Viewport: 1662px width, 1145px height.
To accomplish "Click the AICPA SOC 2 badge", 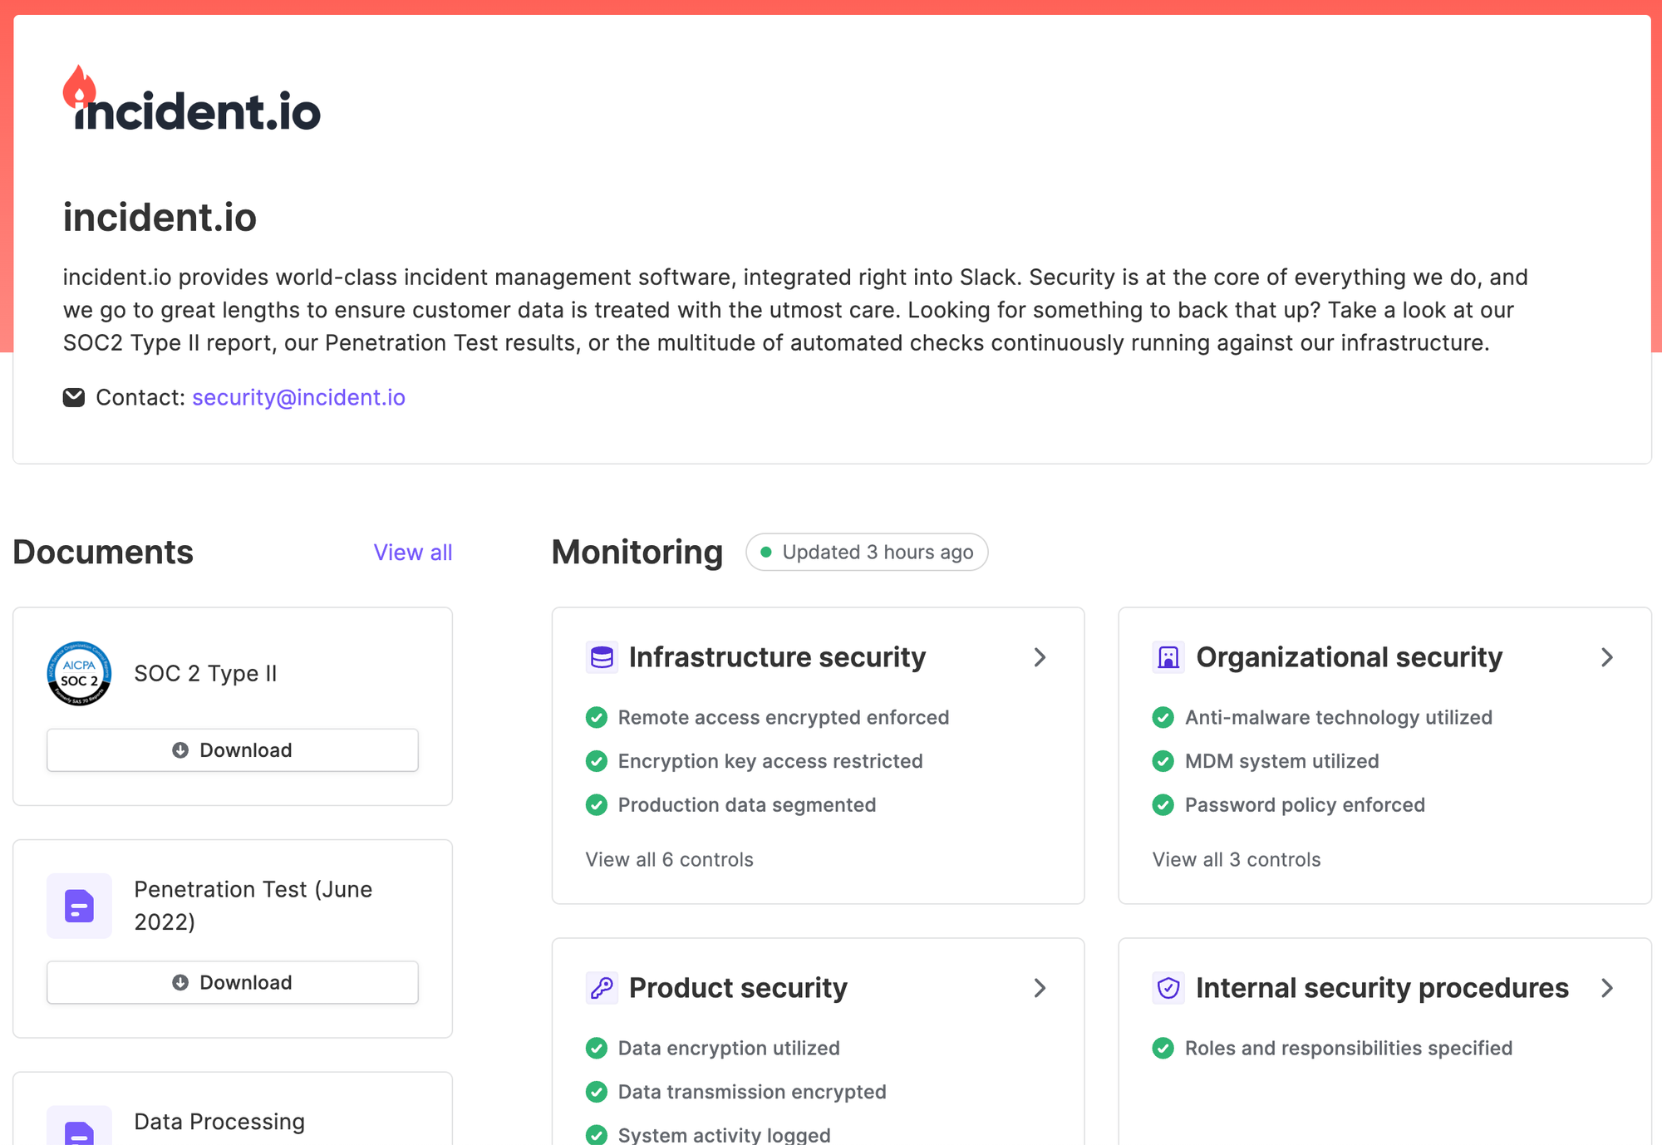I will coord(79,673).
